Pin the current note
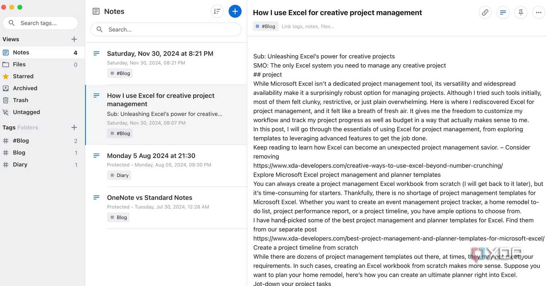 coord(521,13)
